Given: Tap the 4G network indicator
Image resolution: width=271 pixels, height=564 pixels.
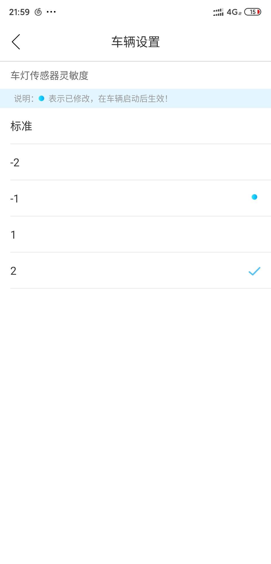Looking at the screenshot, I should 234,12.
